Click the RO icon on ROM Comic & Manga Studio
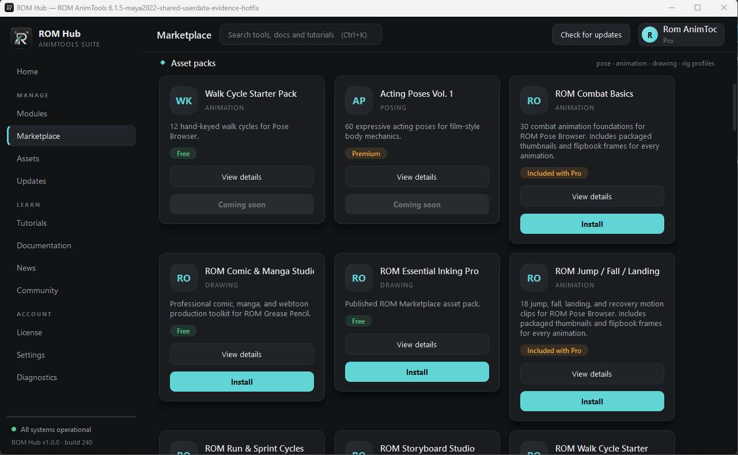Image resolution: width=738 pixels, height=455 pixels. (x=184, y=278)
